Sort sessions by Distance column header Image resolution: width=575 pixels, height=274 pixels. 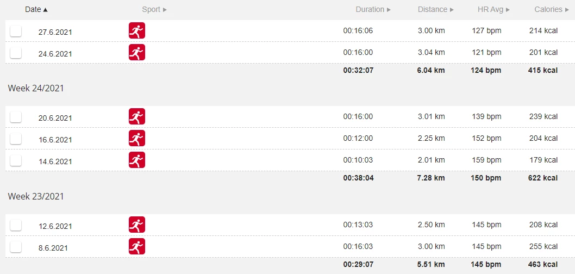(x=436, y=10)
